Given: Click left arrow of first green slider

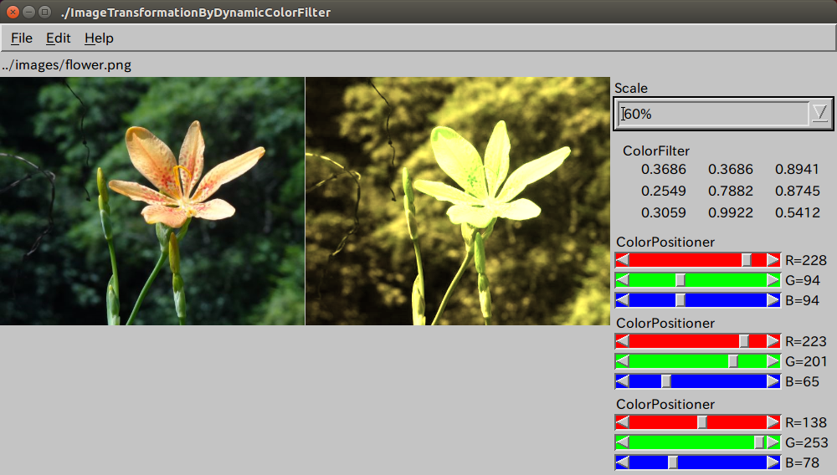Looking at the screenshot, I should point(622,280).
